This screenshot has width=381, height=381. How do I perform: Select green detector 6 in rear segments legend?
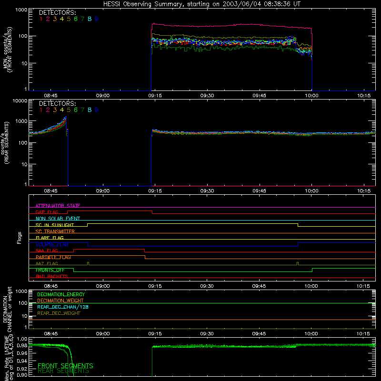pyautogui.click(x=76, y=110)
